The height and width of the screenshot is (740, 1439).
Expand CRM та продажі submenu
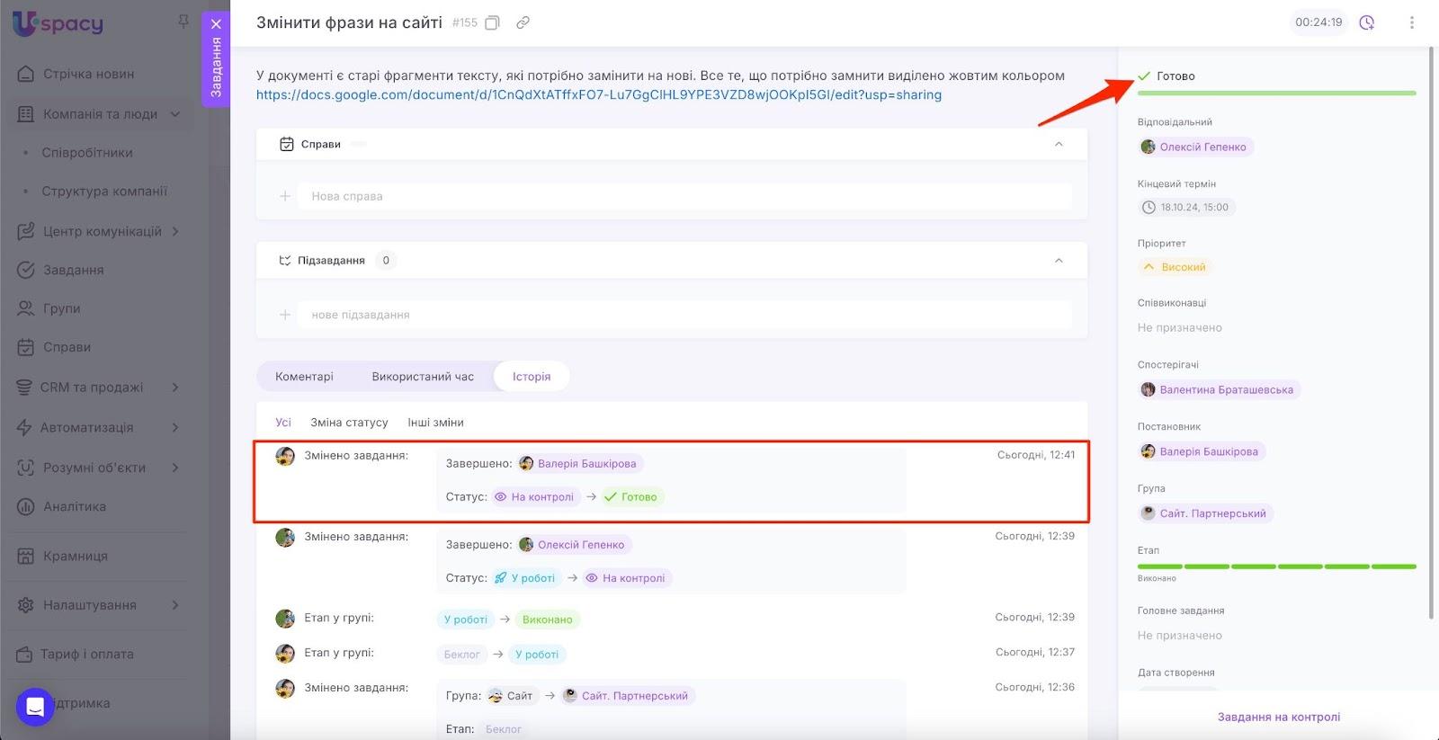[x=175, y=388]
